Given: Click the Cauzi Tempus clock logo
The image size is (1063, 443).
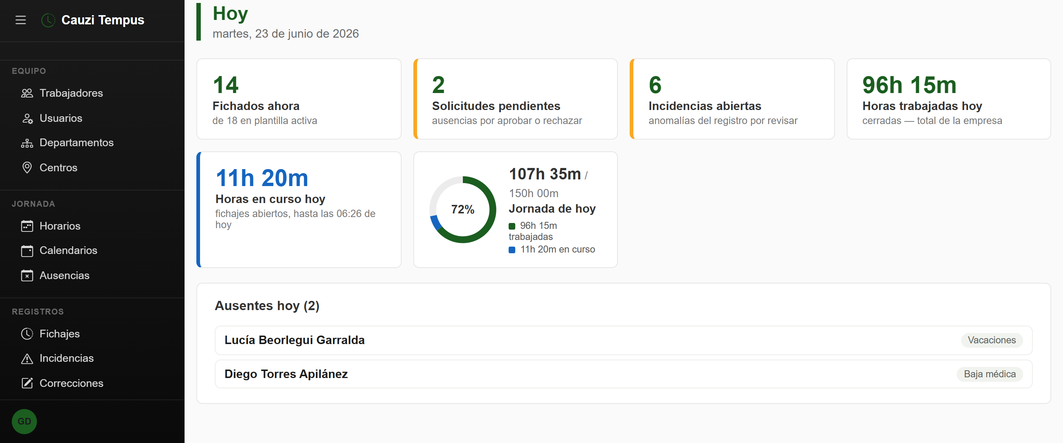Looking at the screenshot, I should [x=48, y=20].
